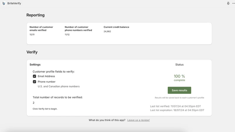Click the 24,982 credit balance value
This screenshot has width=235, height=132.
coord(107,31)
